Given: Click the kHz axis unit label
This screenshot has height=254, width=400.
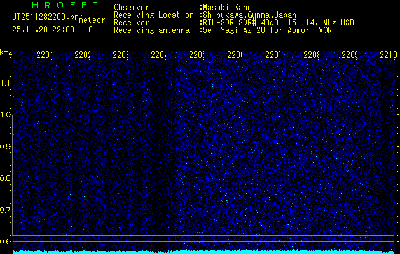Looking at the screenshot, I should click(x=6, y=52).
